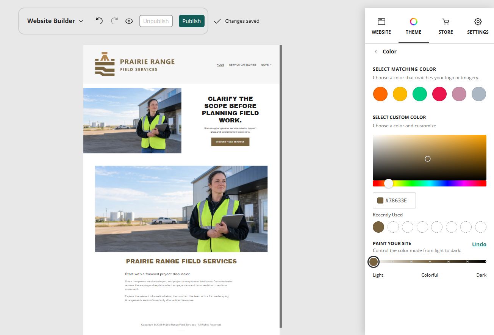Open the Settings tab
This screenshot has height=335, width=494.
[x=478, y=26]
